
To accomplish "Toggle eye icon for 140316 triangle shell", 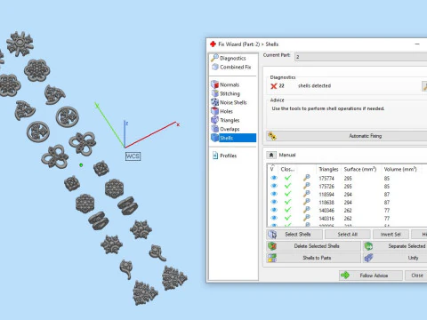I will point(274,218).
